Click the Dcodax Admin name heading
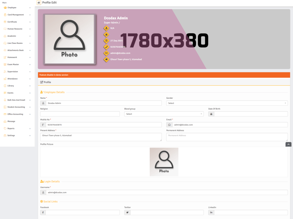The width and height of the screenshot is (293, 219). [x=116, y=18]
